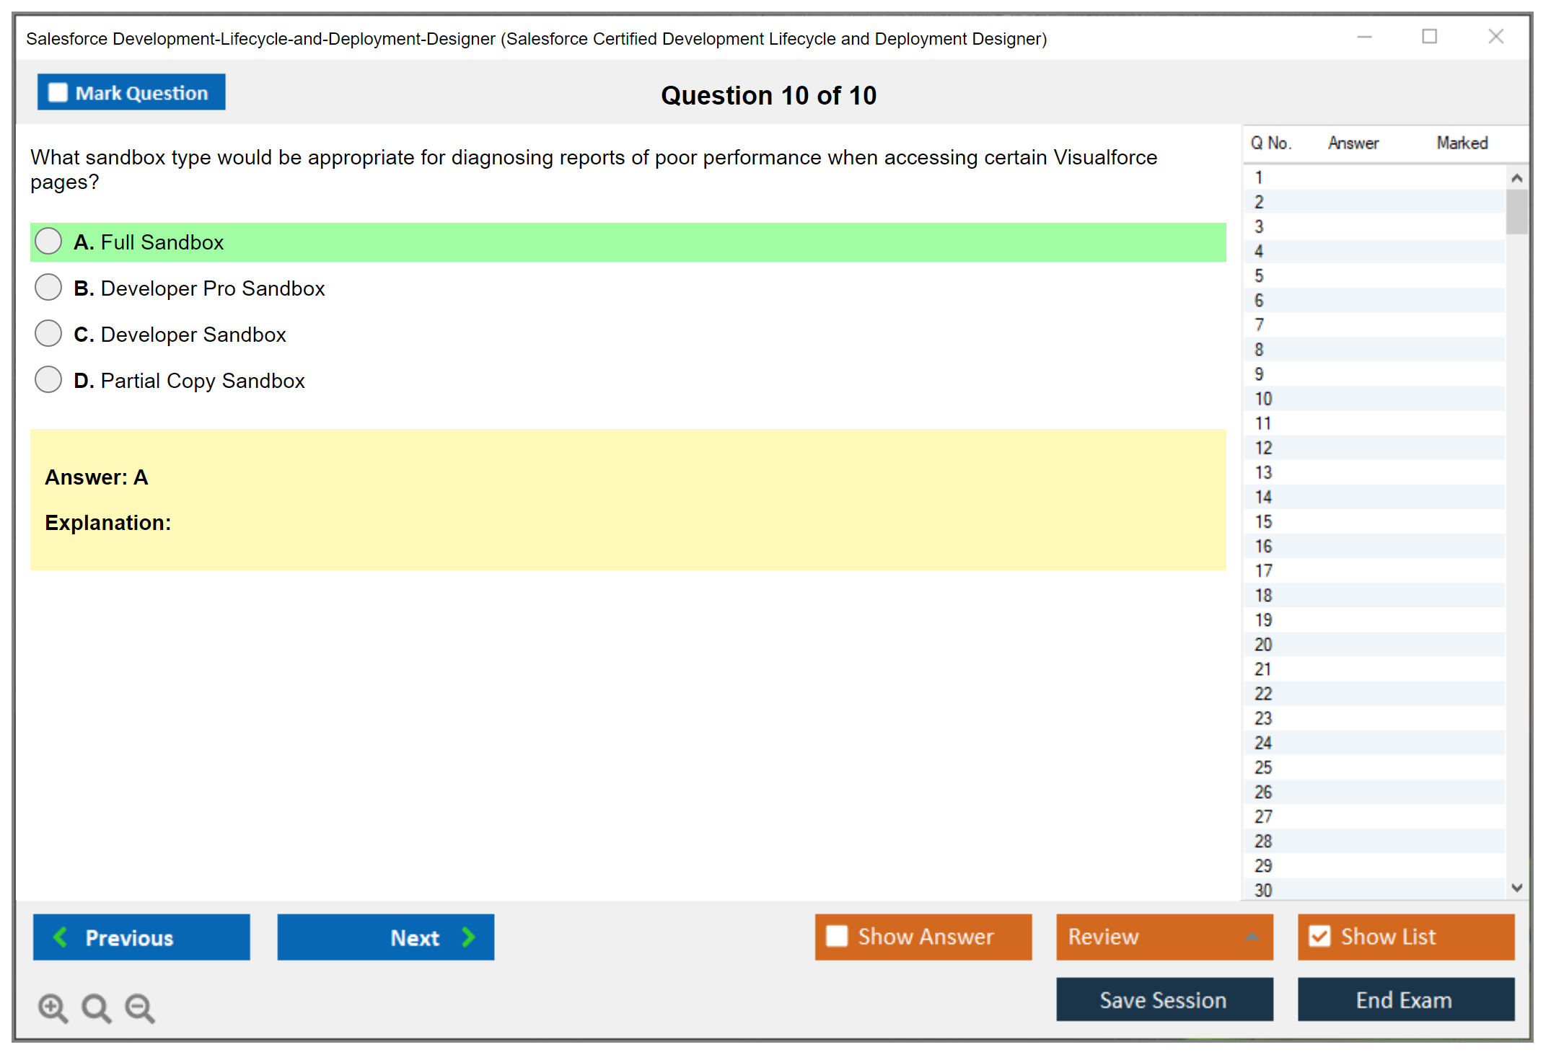Tick the Mark Question checkbox
This screenshot has height=1060, width=1551.
(x=58, y=93)
